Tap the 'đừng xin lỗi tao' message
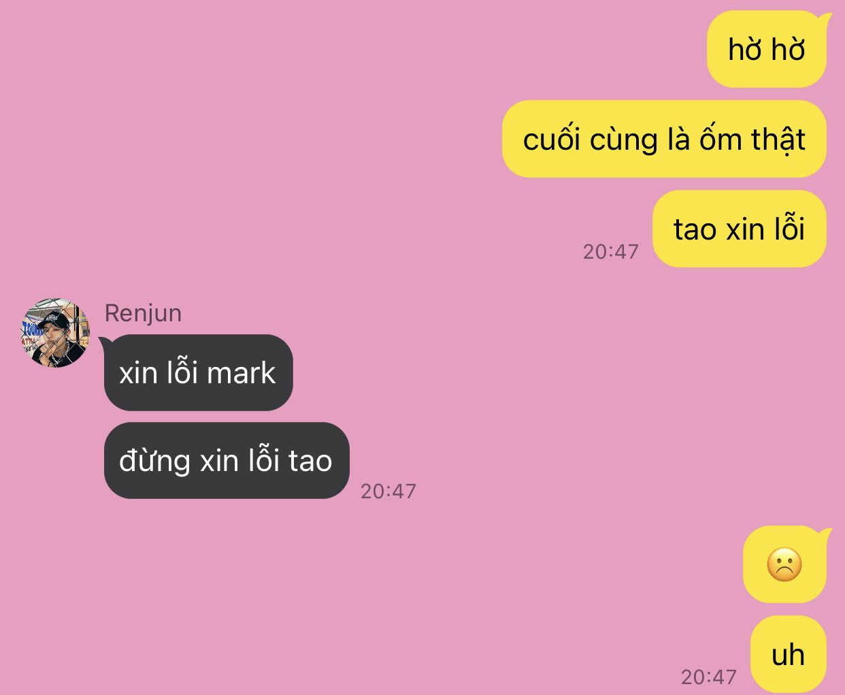The height and width of the screenshot is (695, 845). click(227, 461)
